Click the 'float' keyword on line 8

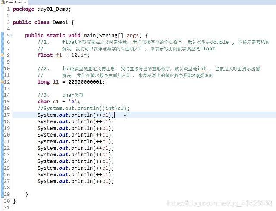point(45,56)
